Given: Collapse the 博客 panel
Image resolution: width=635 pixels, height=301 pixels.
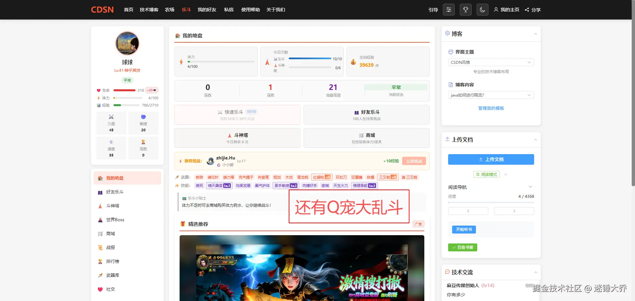Looking at the screenshot, I should click(536, 34).
